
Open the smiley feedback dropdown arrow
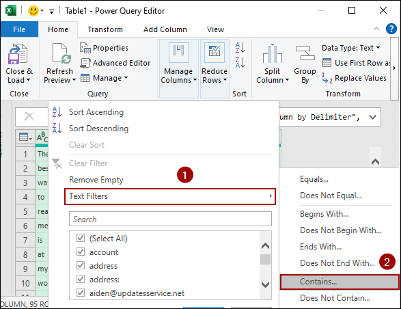[x=42, y=11]
